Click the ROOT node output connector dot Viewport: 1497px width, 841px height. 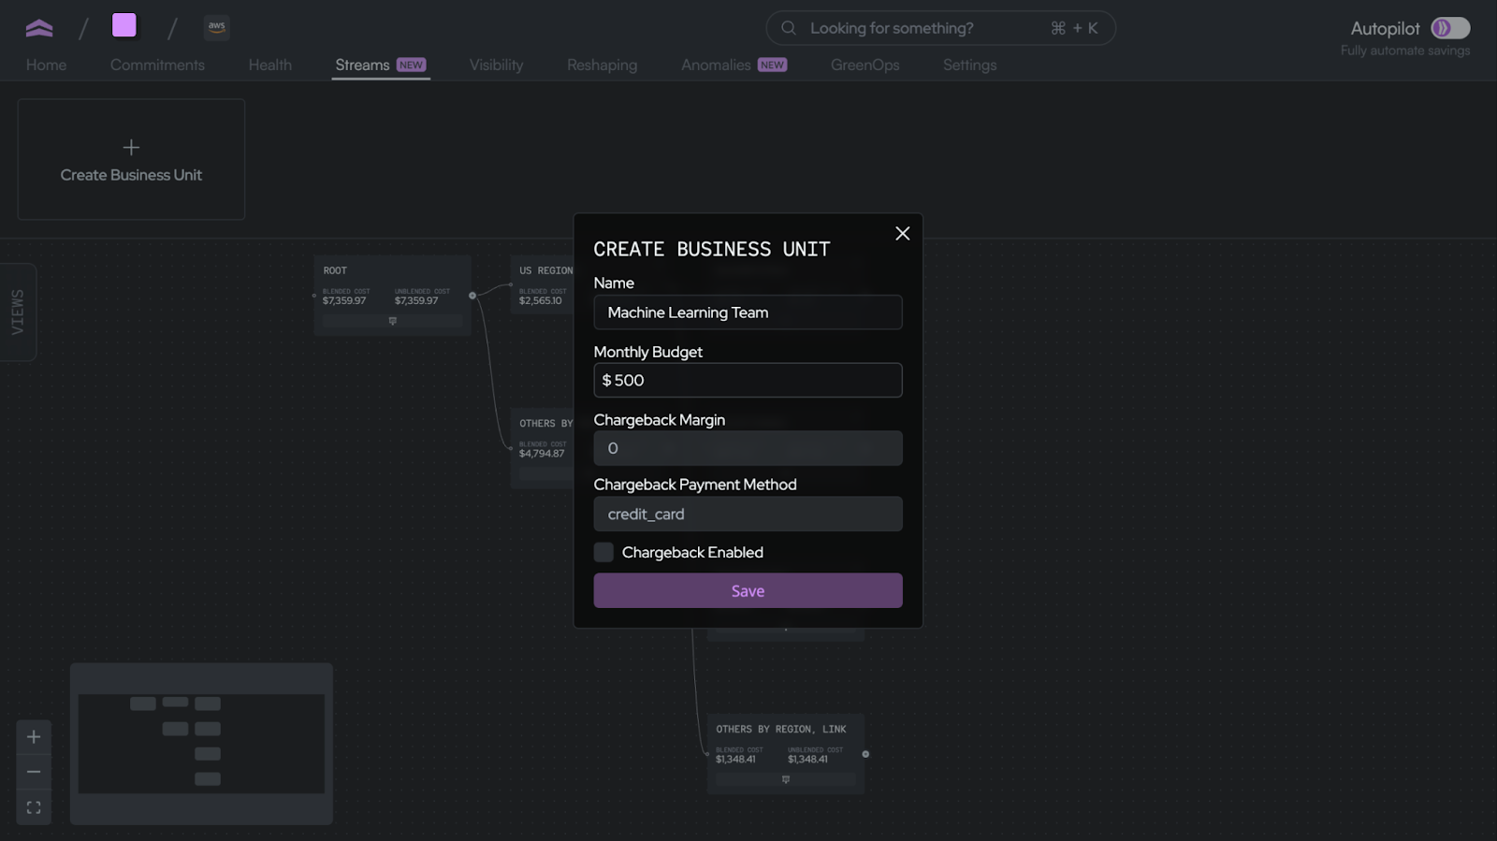click(472, 296)
